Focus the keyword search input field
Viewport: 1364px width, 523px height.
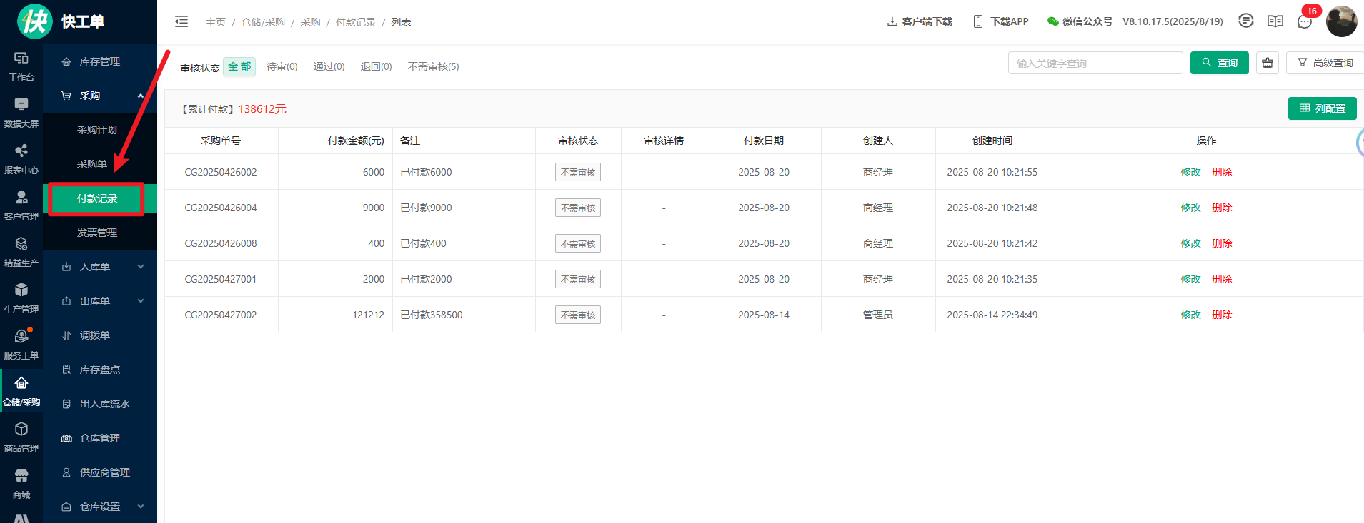tap(1095, 63)
